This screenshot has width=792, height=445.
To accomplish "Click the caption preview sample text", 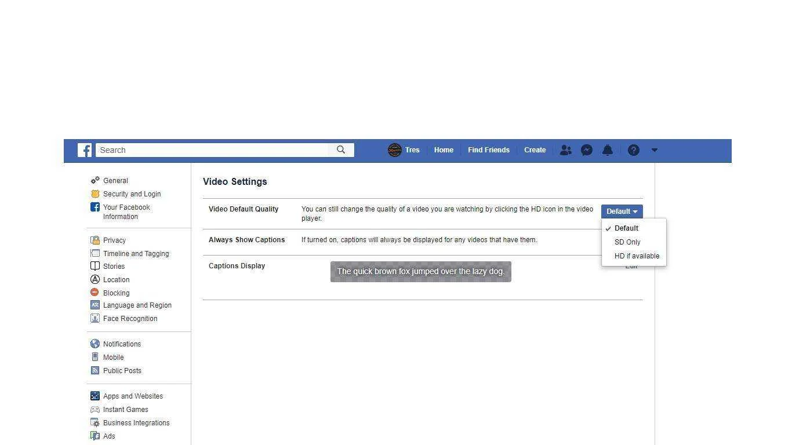I will pyautogui.click(x=421, y=271).
